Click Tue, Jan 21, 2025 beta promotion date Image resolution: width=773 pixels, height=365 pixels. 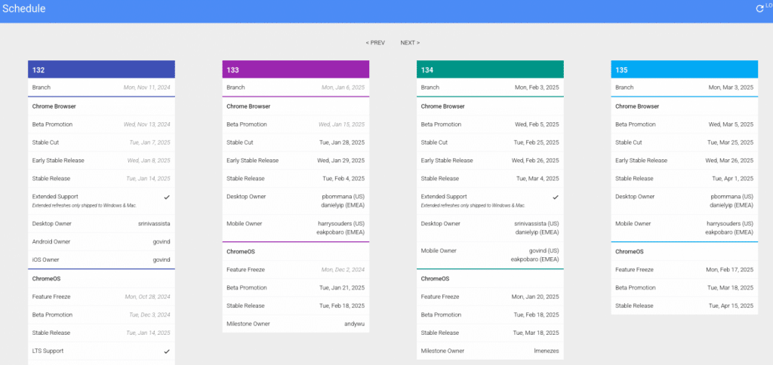342,287
